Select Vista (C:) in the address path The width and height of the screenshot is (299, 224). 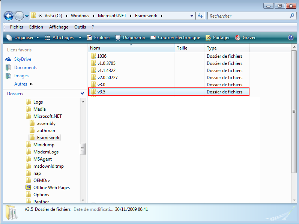point(53,16)
